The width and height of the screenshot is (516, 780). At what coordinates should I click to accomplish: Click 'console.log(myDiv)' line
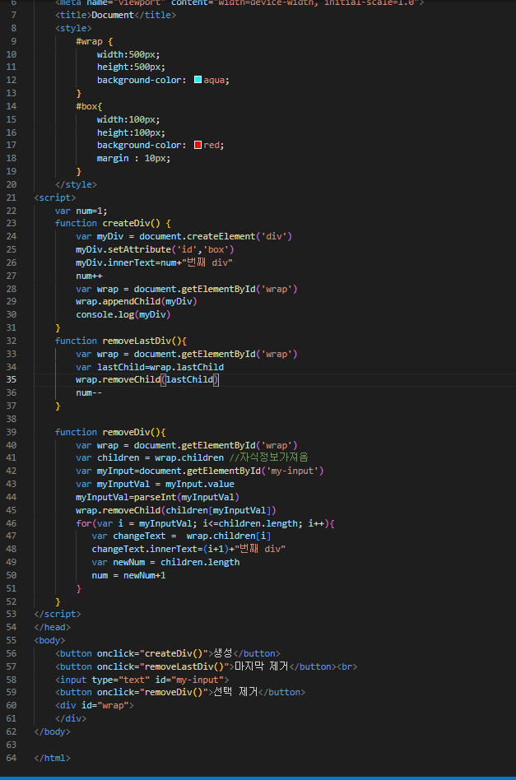[x=123, y=314]
